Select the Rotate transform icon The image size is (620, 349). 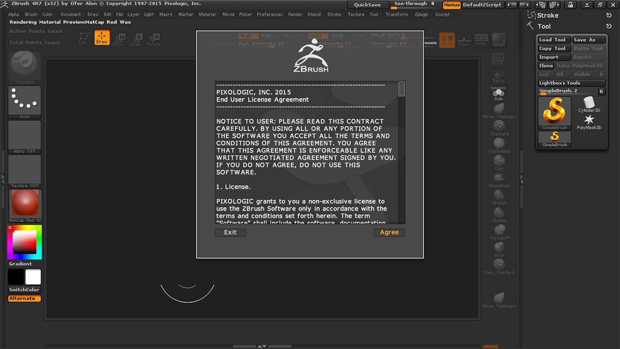[x=154, y=39]
